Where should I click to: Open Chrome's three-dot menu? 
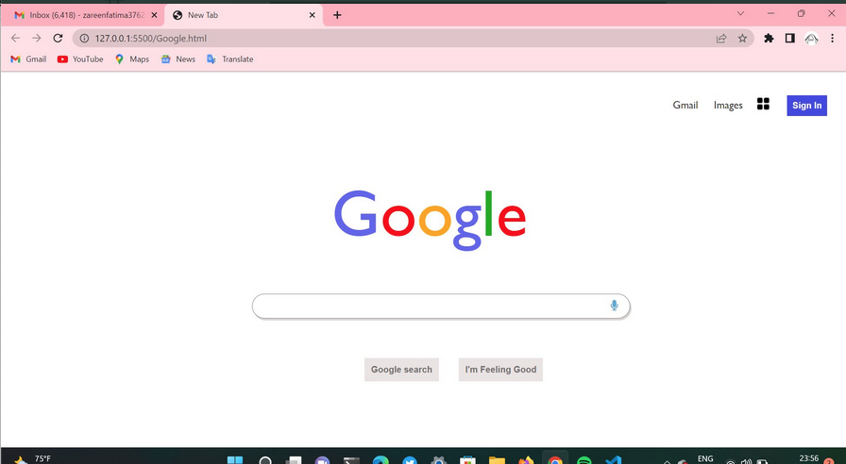(x=833, y=39)
